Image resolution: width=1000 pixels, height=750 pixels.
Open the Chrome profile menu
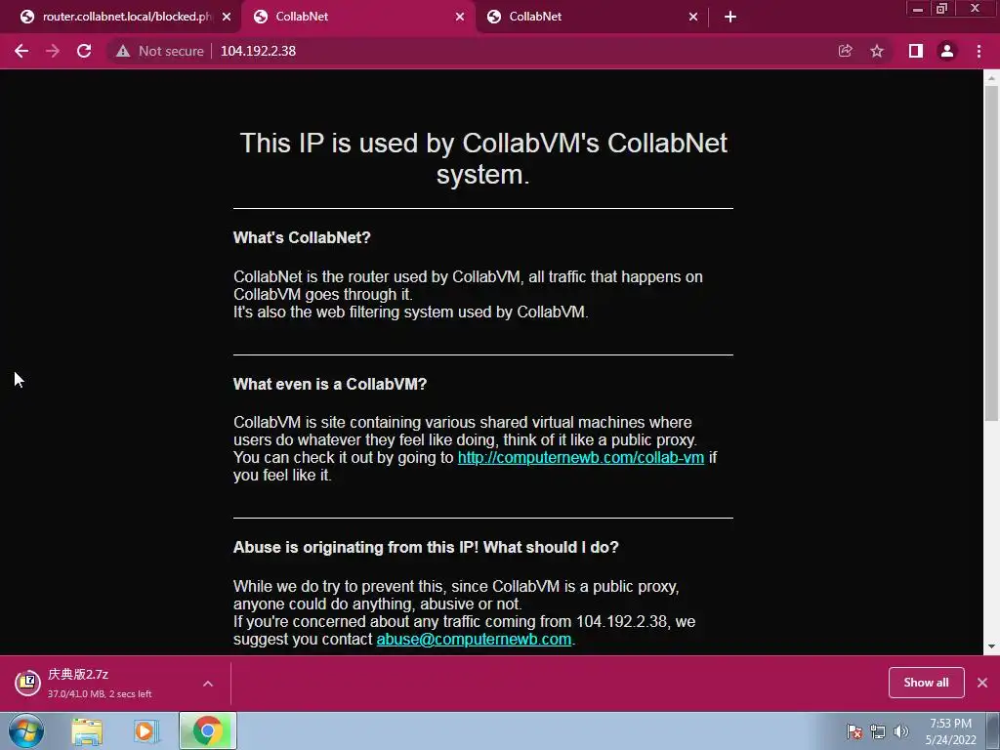point(947,51)
